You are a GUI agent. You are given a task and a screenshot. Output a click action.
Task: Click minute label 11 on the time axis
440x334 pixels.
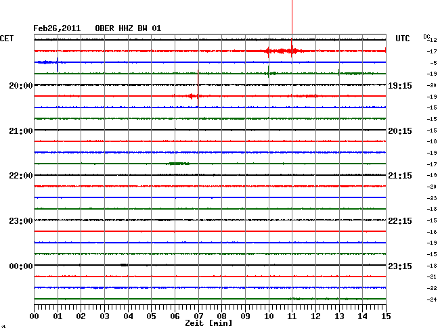point(292,316)
